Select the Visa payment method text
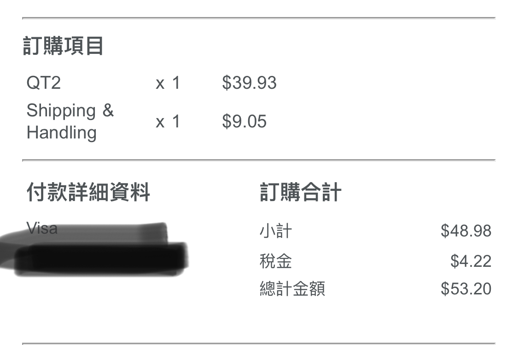Viewport: 518px width, 345px height. [42, 227]
